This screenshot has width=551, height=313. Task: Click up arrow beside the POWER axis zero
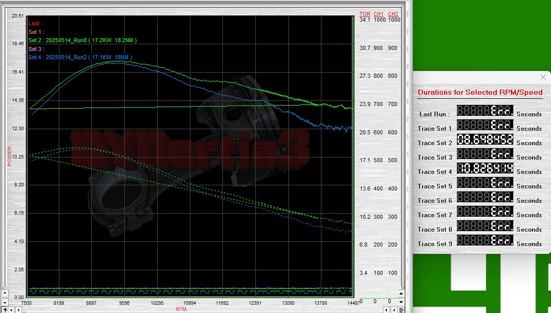5,293
